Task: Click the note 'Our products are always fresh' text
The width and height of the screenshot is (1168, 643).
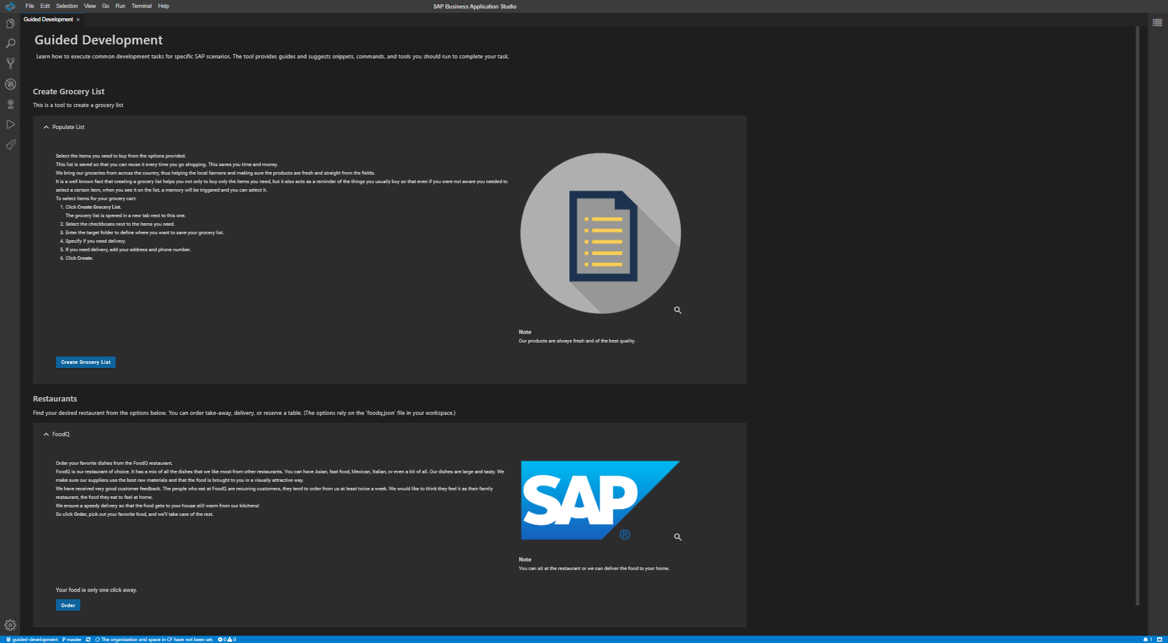Action: tap(577, 341)
